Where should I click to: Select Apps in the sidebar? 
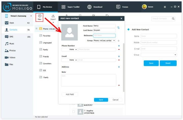[17, 23]
